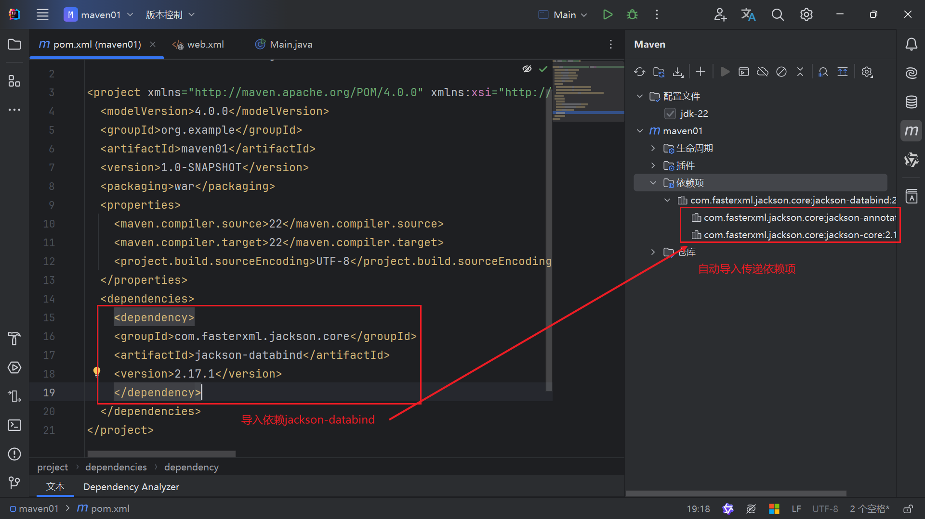Analyze Maven dependencies icon
The height and width of the screenshot is (519, 925).
click(823, 72)
